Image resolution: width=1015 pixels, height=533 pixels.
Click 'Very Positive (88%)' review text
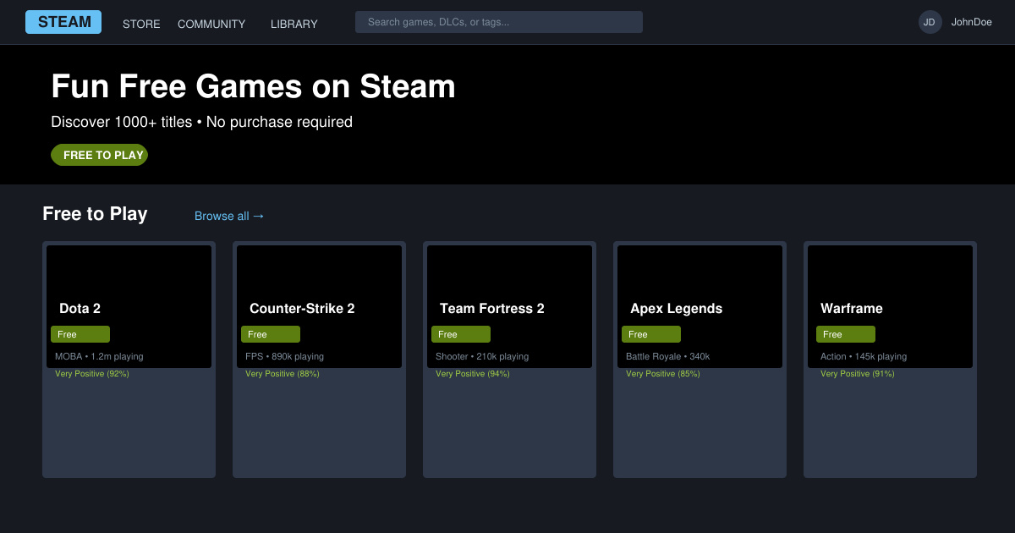[x=283, y=373]
